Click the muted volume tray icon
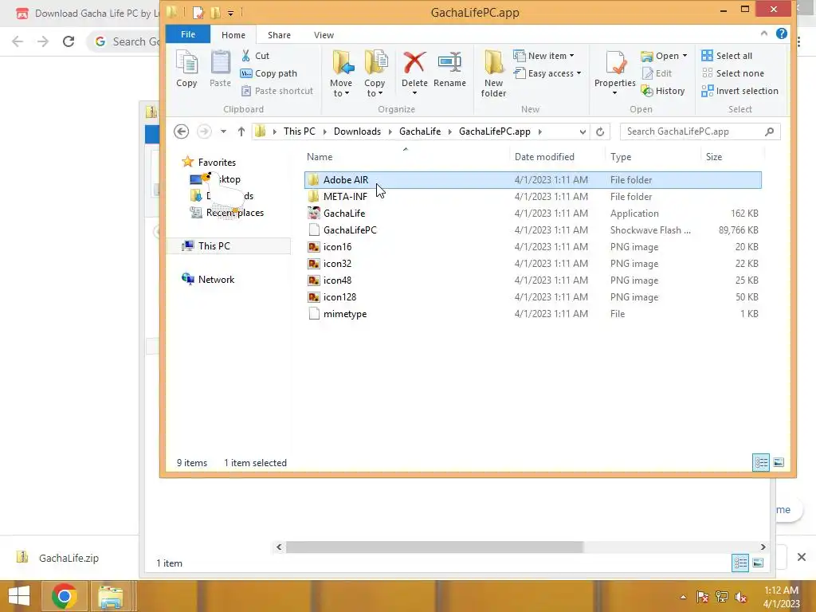 (740, 597)
